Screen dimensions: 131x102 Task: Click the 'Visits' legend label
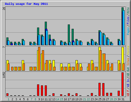[x=128, y=50]
